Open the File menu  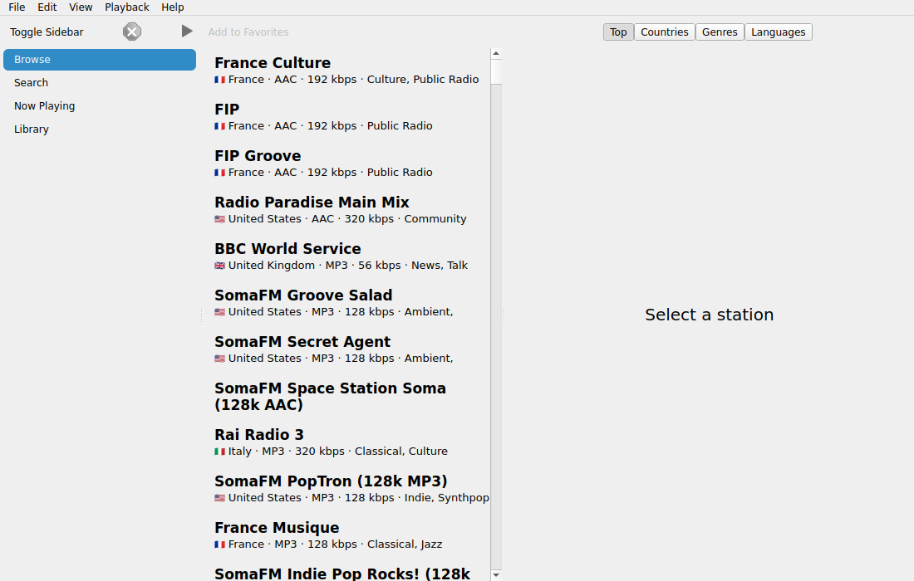point(17,7)
